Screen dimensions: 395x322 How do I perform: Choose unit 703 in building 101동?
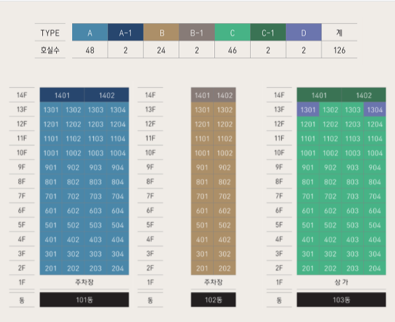(x=95, y=196)
